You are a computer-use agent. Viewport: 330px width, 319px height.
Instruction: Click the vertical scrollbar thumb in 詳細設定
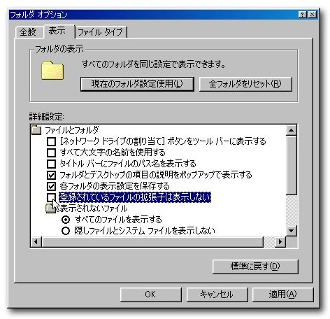[291, 165]
